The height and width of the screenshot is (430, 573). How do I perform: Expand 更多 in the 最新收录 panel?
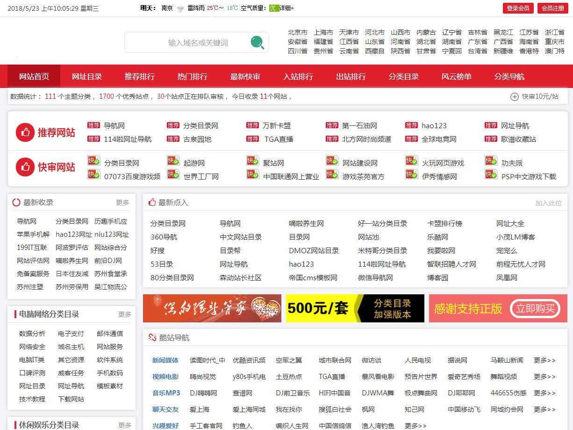(123, 202)
